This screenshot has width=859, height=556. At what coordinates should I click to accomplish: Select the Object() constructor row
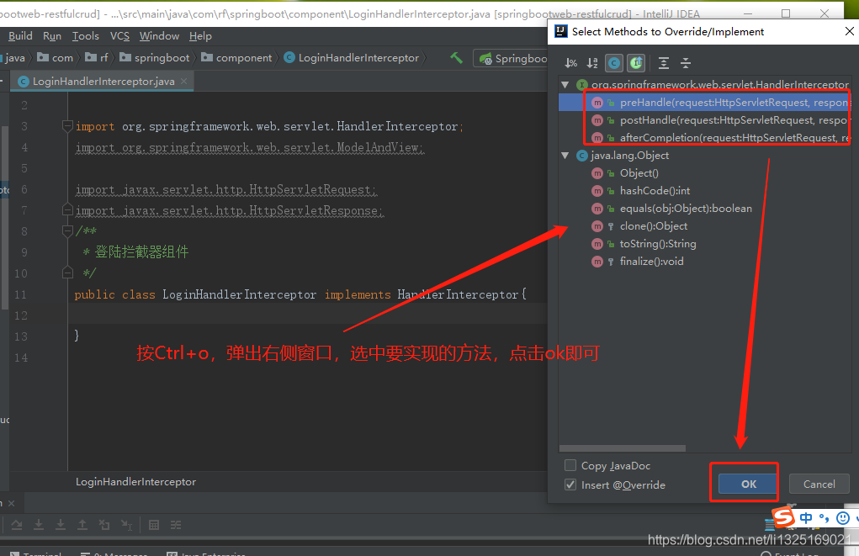point(704,173)
